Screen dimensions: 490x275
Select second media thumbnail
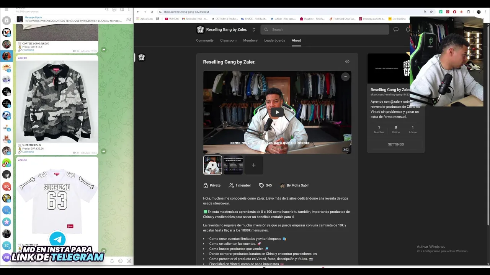[x=233, y=165]
